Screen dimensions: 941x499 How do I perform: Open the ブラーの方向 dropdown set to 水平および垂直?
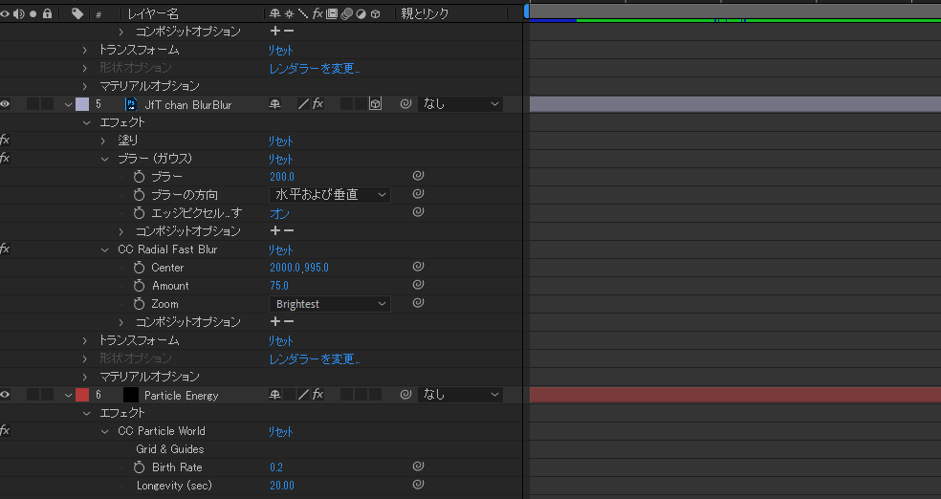click(330, 195)
